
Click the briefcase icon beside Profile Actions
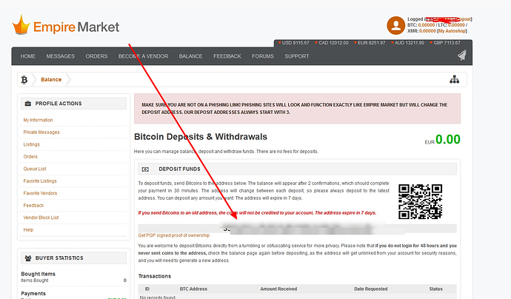28,104
